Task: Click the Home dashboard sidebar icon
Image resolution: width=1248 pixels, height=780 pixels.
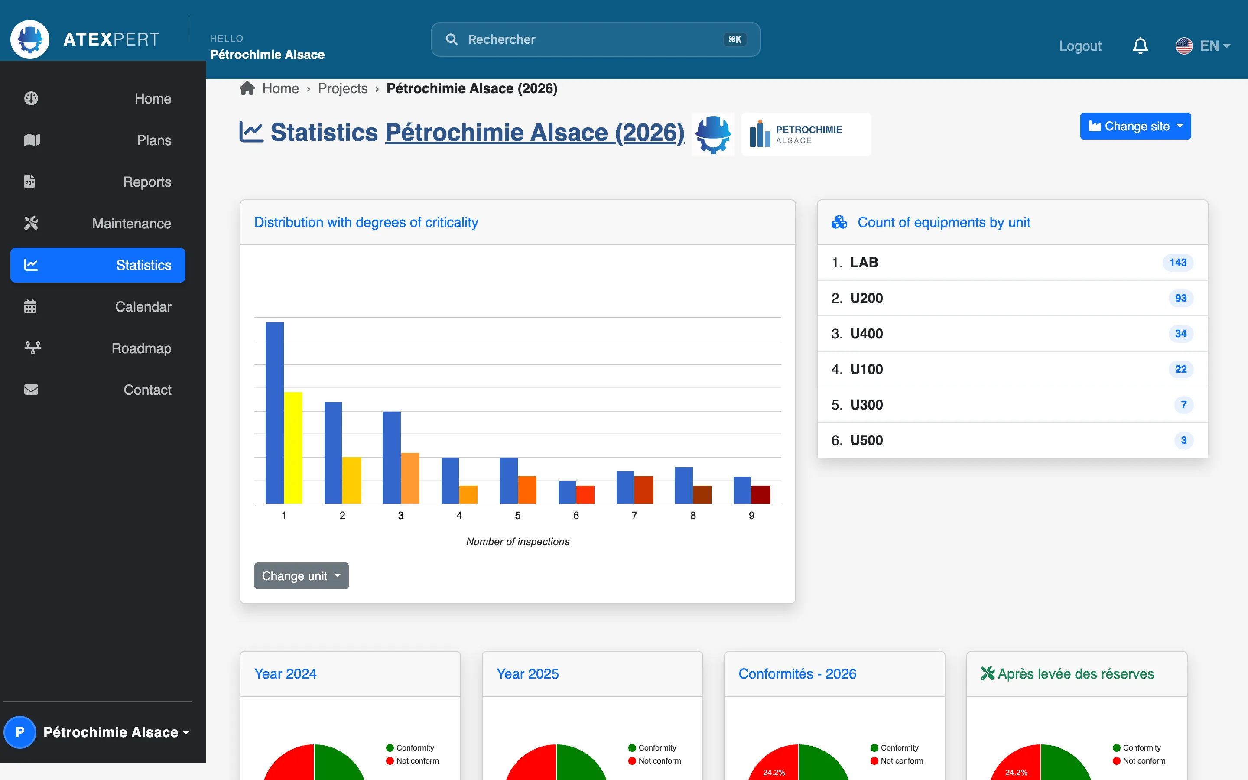Action: tap(31, 98)
